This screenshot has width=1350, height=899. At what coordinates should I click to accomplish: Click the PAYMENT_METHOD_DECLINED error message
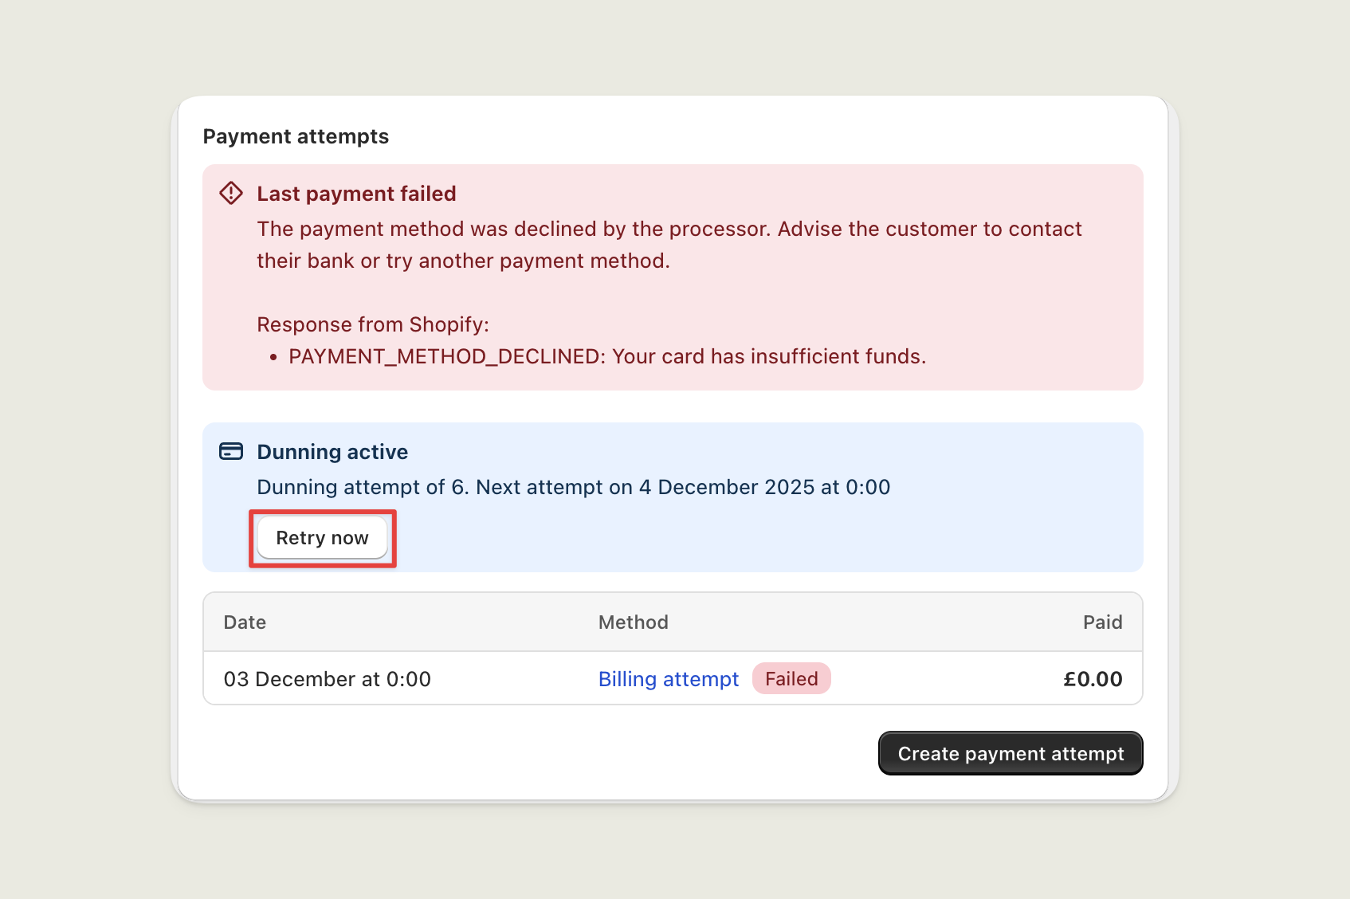pos(606,356)
